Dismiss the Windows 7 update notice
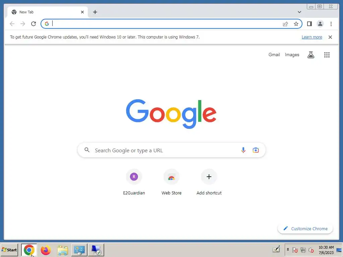 (330, 37)
